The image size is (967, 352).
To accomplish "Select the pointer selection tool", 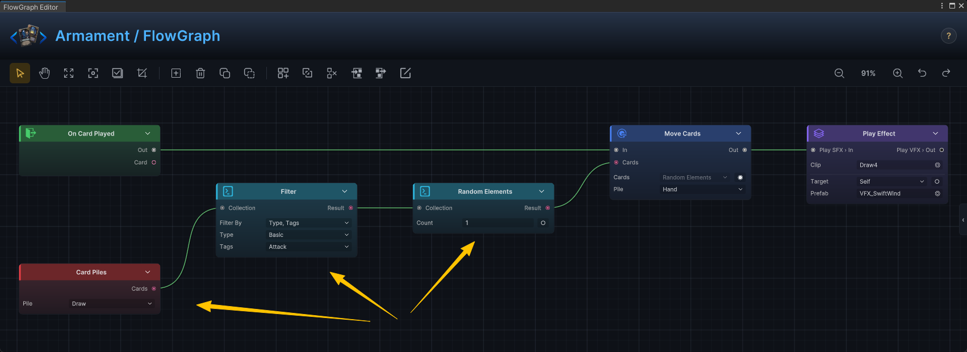I will tap(20, 73).
